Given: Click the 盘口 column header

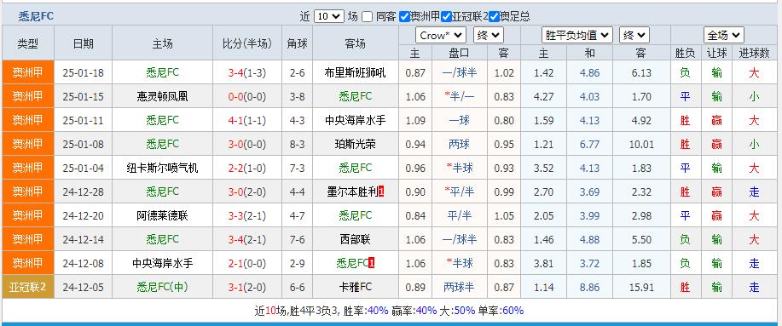Looking at the screenshot, I should pyautogui.click(x=460, y=53).
